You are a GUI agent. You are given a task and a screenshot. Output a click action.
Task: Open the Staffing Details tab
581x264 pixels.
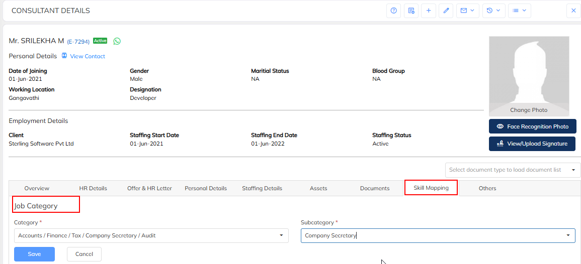262,188
